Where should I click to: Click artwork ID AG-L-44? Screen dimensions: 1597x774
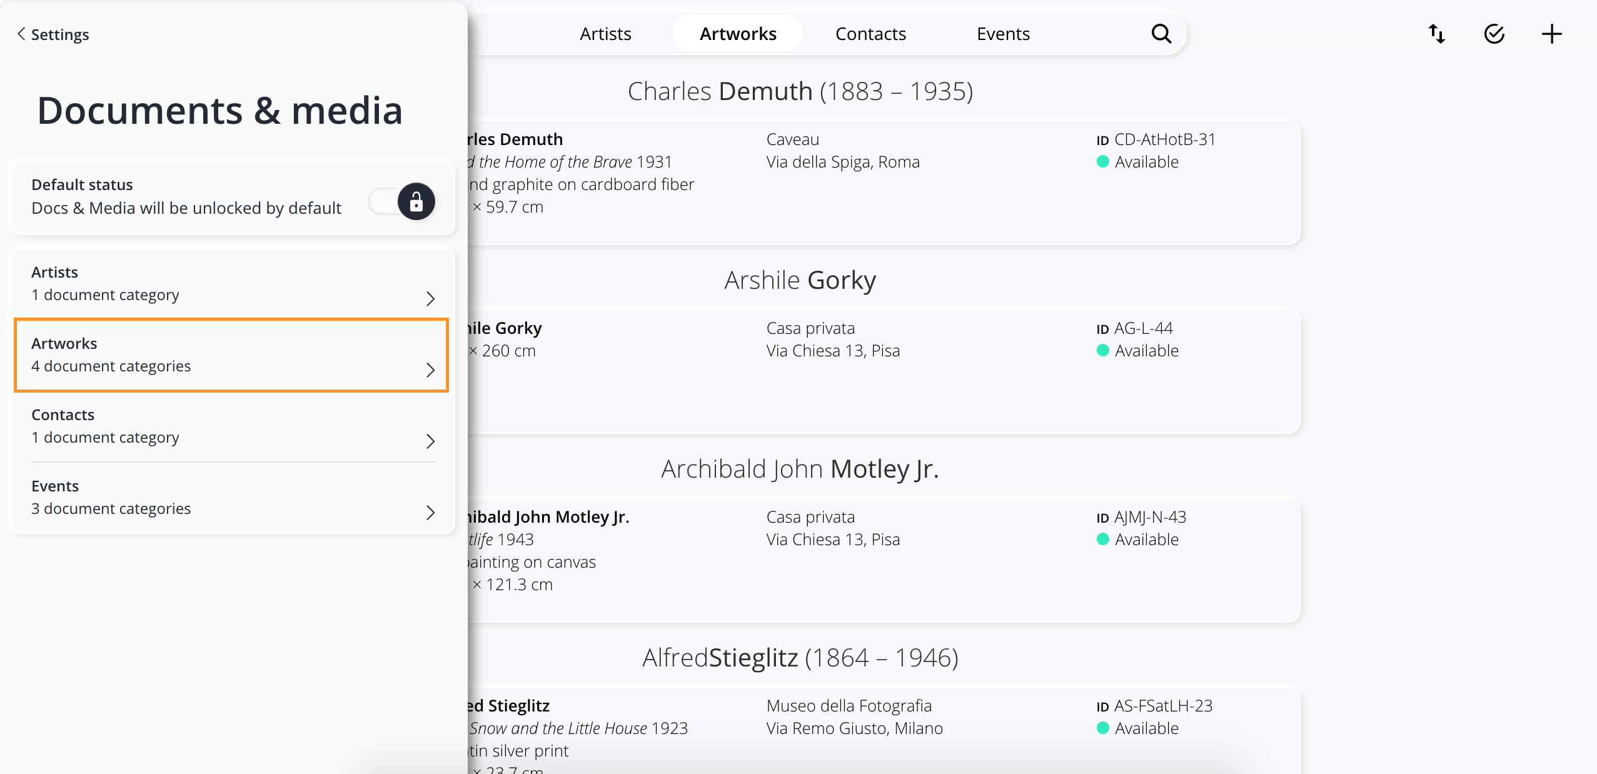point(1135,328)
